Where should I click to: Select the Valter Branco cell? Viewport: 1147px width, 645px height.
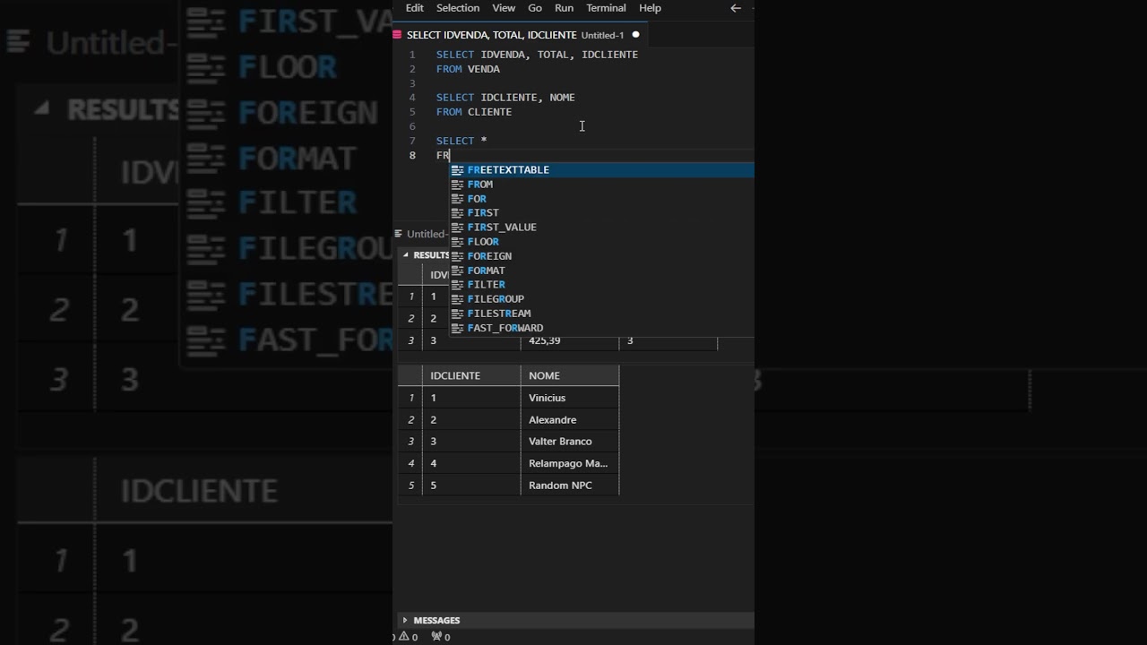click(570, 442)
